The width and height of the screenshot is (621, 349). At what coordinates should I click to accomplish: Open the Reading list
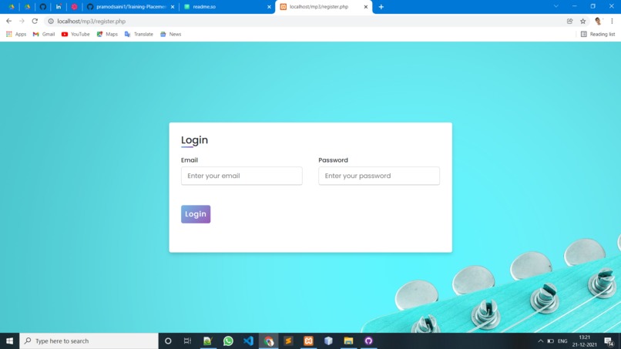pyautogui.click(x=598, y=35)
